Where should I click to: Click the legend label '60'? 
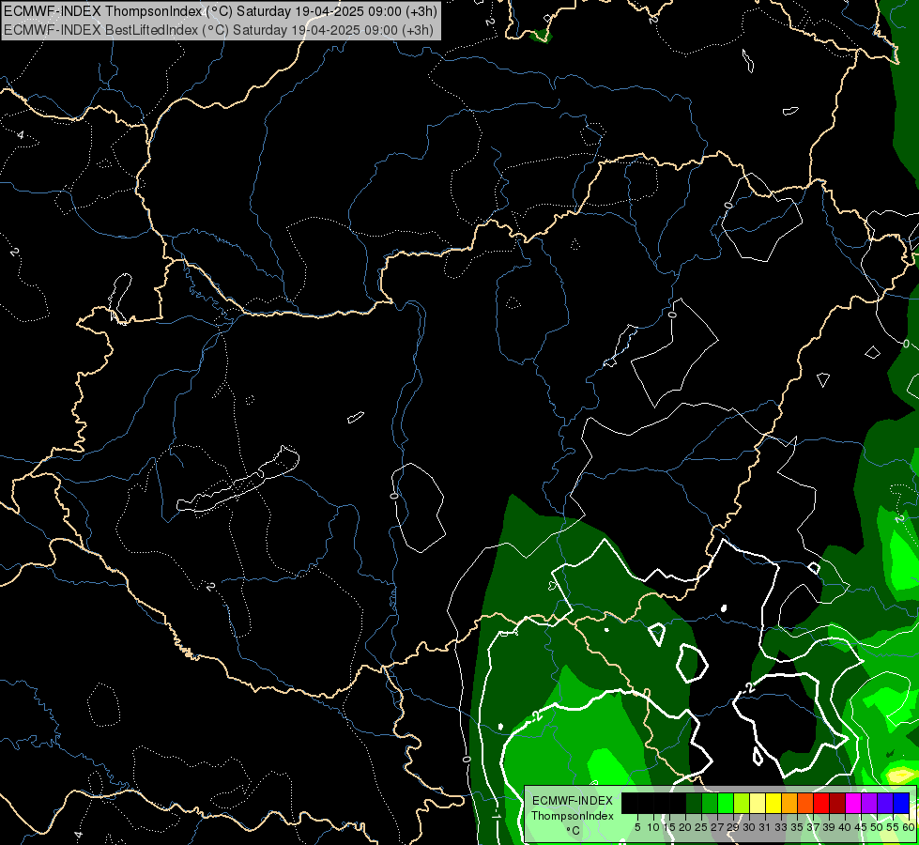908,827
